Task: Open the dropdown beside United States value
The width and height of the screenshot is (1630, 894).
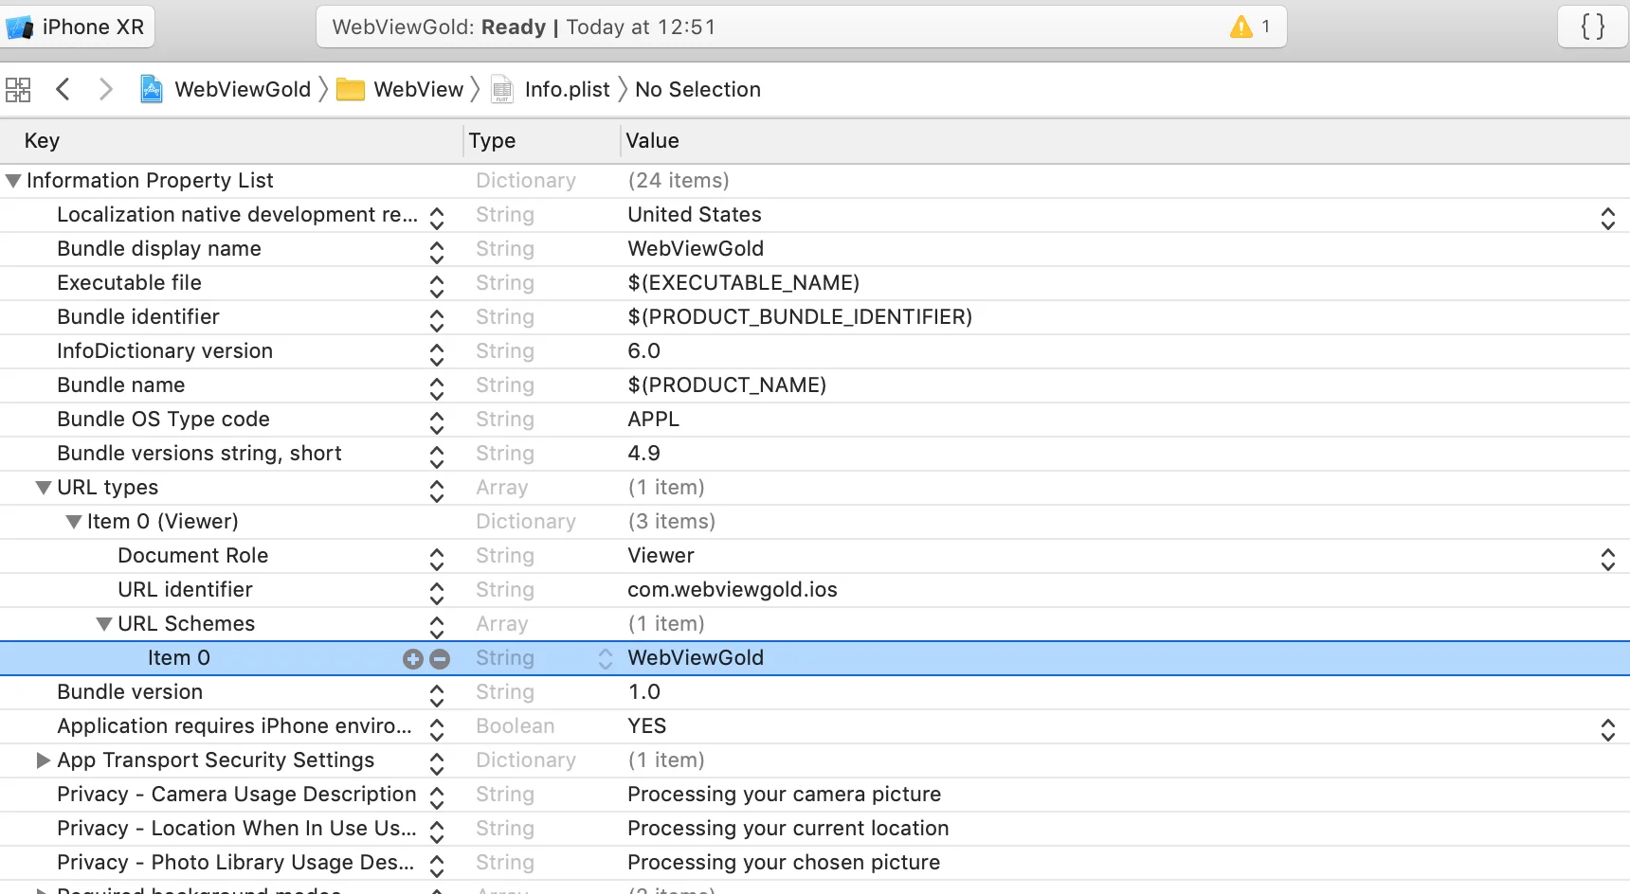Action: click(1608, 218)
